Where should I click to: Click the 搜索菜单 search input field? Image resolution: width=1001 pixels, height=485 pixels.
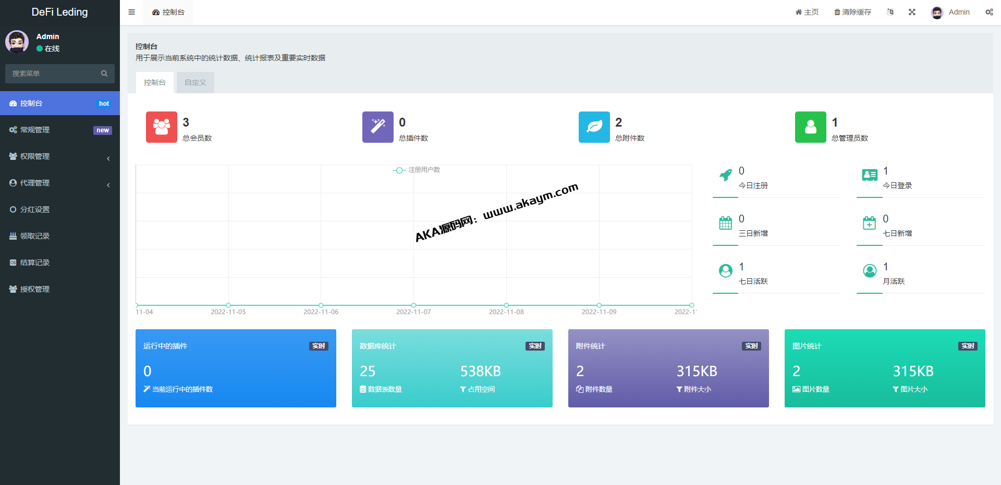coord(55,73)
